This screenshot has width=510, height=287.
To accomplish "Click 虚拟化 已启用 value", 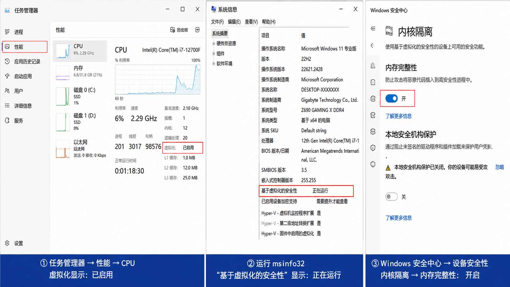I will point(188,148).
